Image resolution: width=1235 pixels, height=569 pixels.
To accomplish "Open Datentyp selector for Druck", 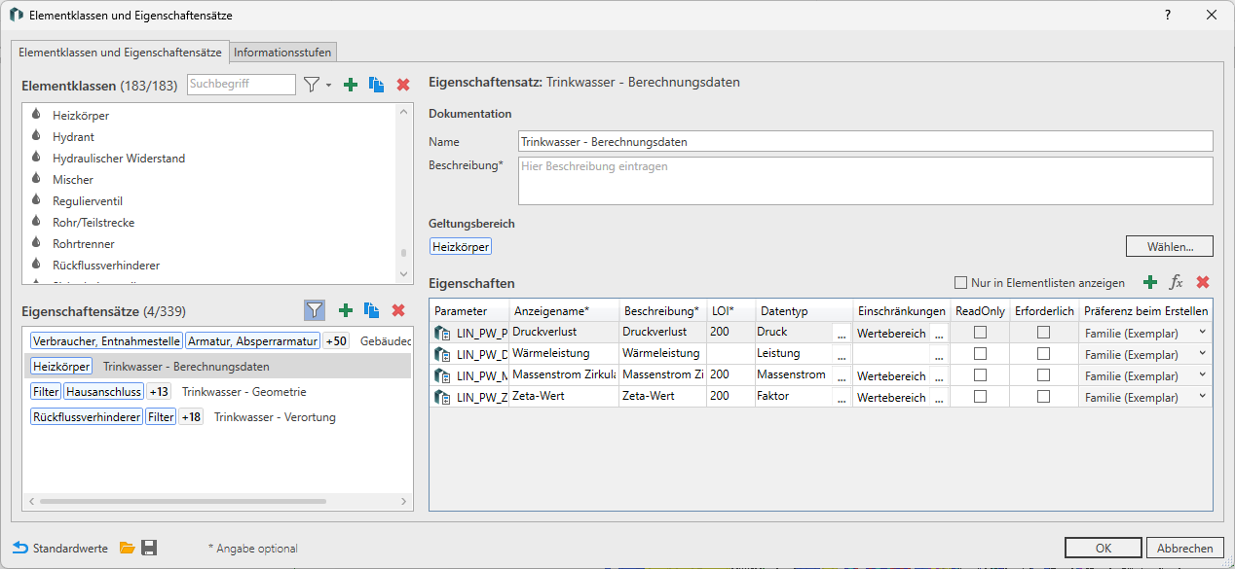I will tap(842, 334).
